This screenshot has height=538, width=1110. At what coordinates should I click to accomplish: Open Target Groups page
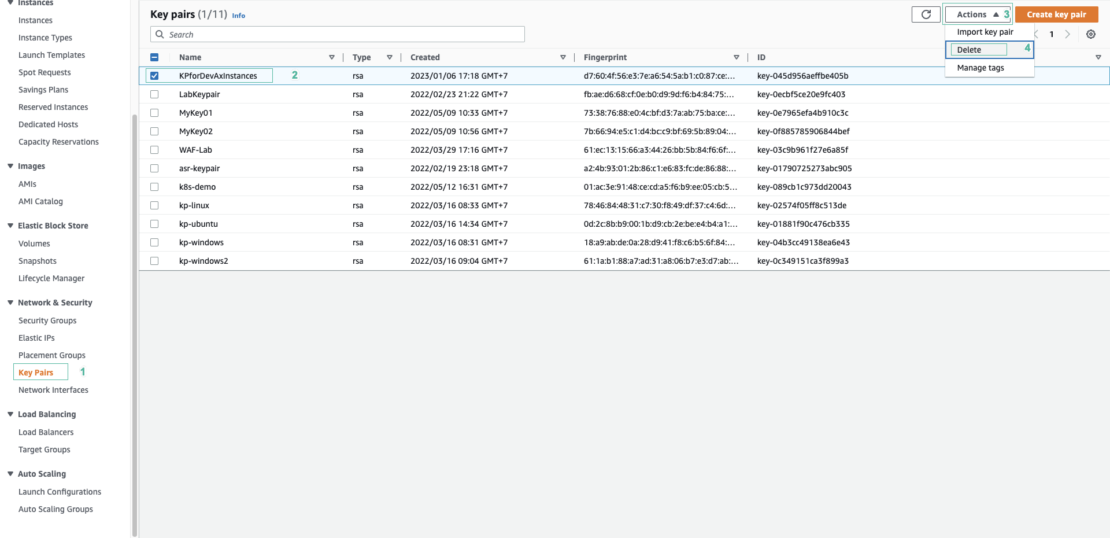point(44,449)
